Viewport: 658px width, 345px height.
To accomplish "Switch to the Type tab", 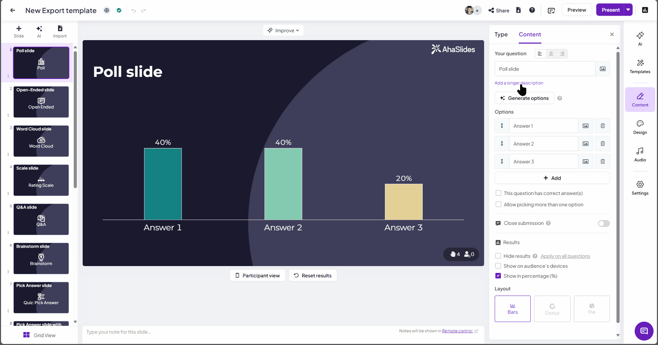I will point(501,34).
